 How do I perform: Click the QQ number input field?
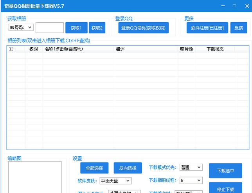click(x=50, y=28)
